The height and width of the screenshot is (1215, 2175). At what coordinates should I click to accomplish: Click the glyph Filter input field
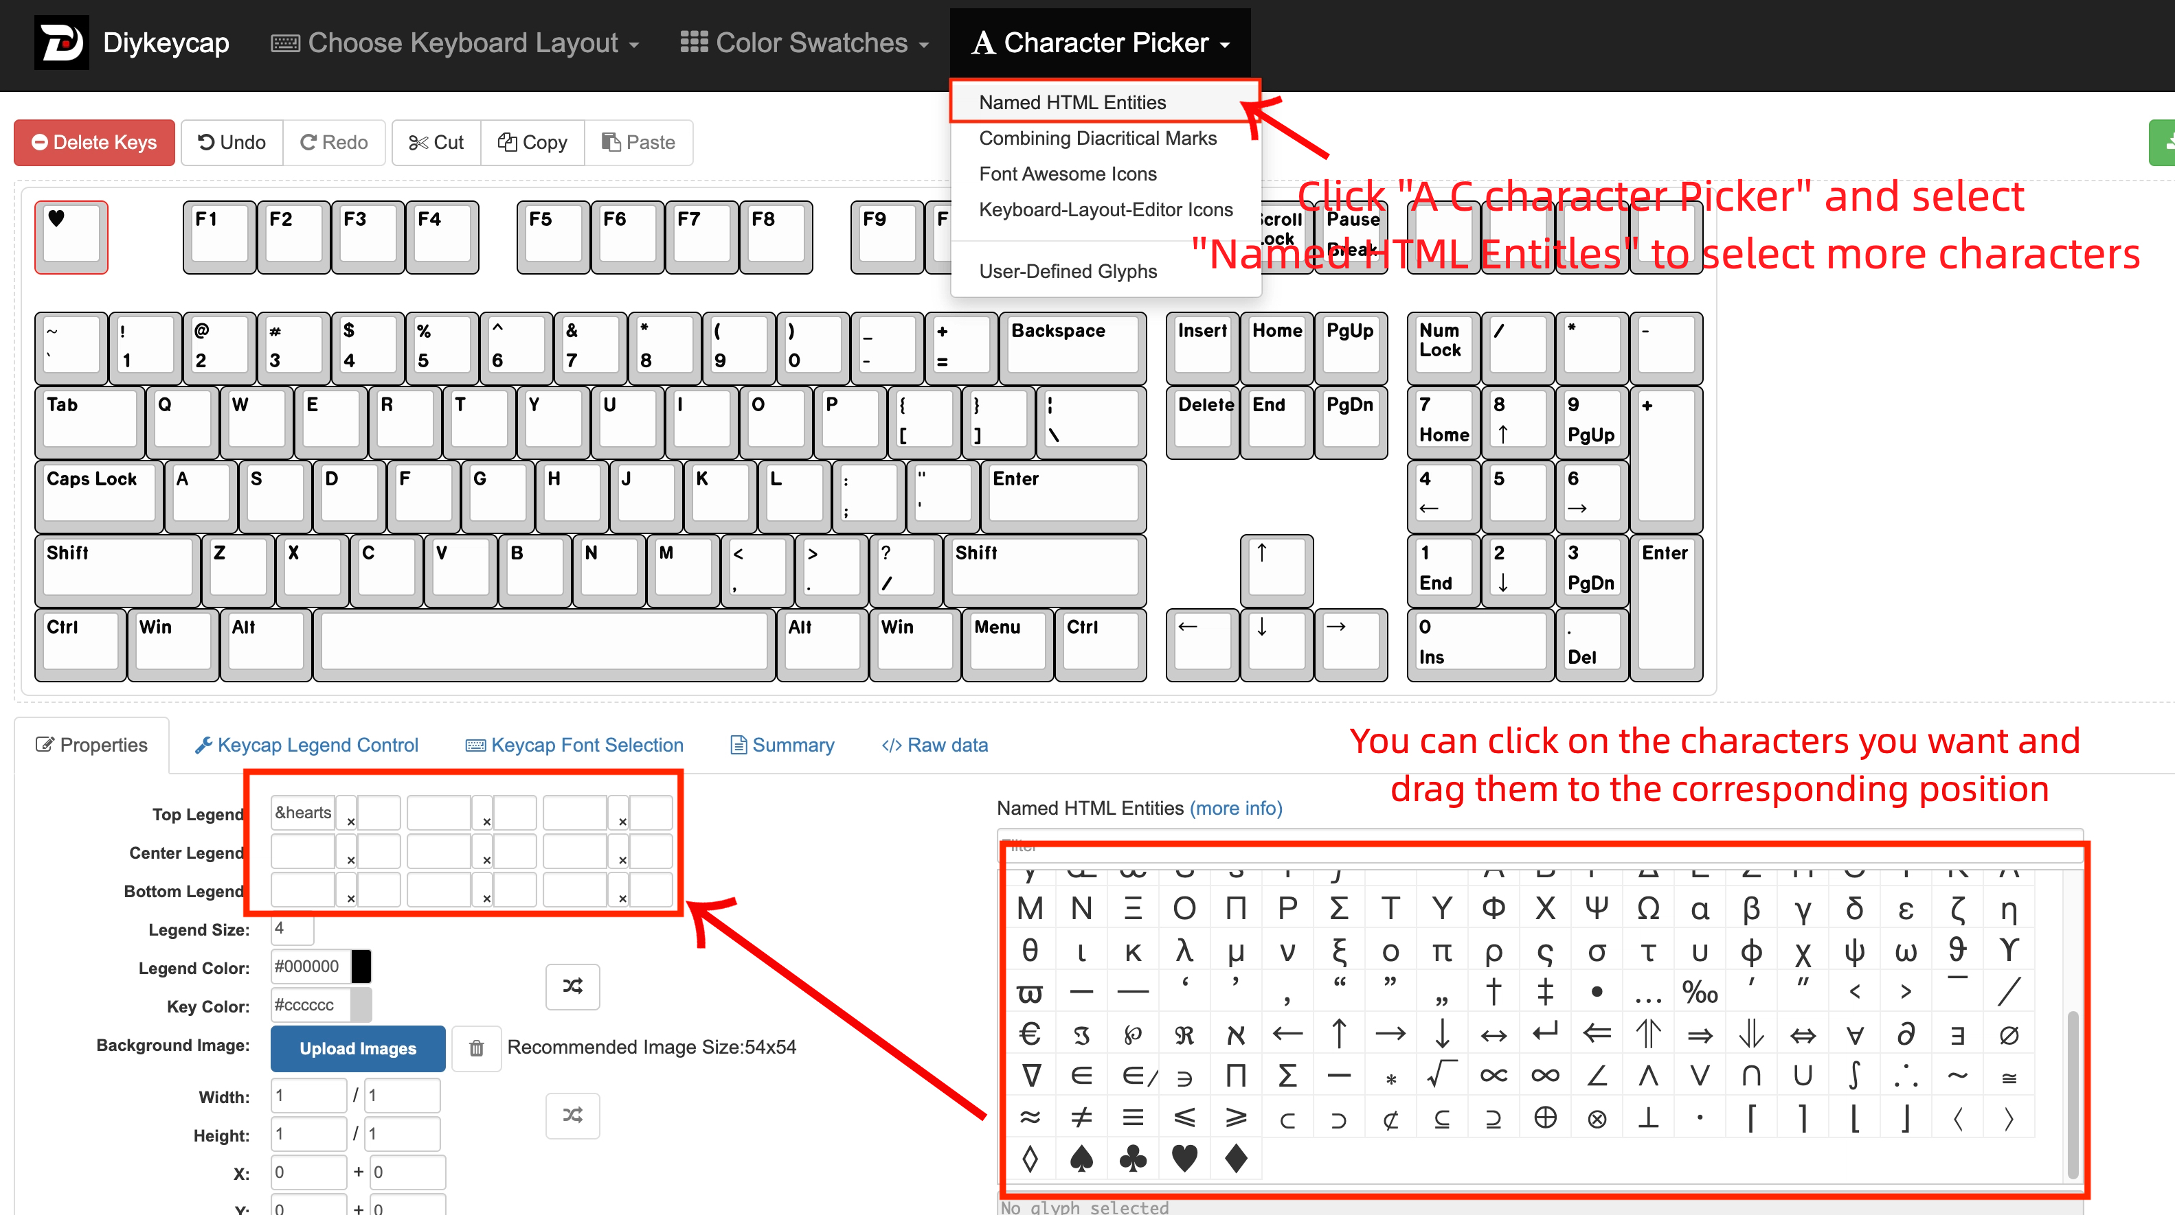tap(1540, 846)
